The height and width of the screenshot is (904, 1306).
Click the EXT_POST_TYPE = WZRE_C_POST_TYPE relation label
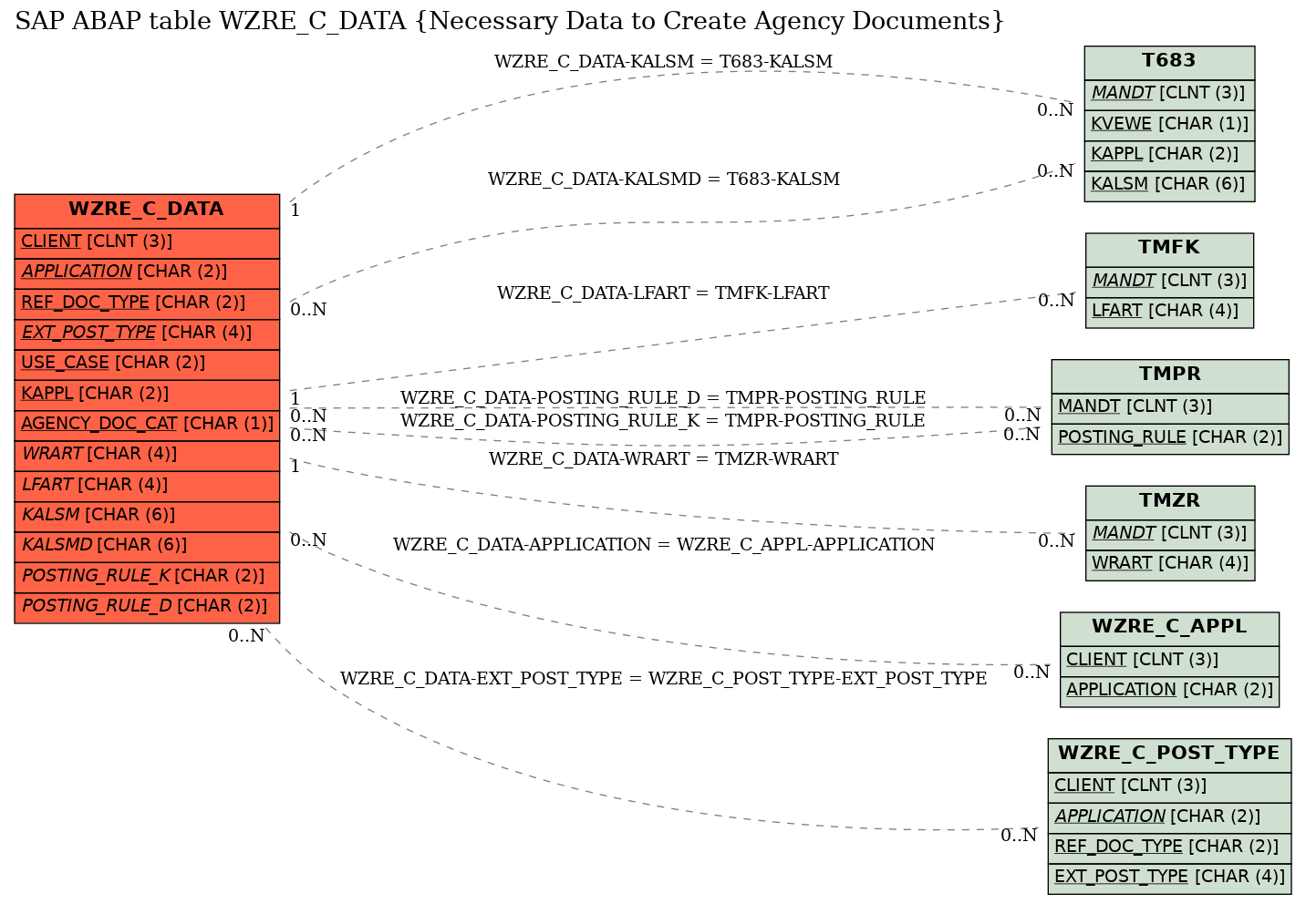[x=663, y=679]
